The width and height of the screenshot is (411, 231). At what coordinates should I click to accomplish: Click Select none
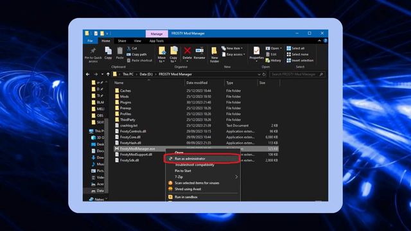tap(297, 55)
